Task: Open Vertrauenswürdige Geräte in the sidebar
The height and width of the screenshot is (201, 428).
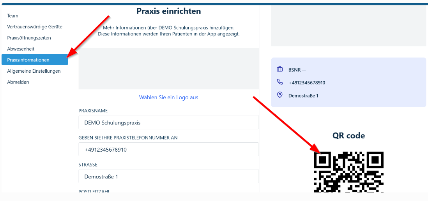Action: pos(35,27)
